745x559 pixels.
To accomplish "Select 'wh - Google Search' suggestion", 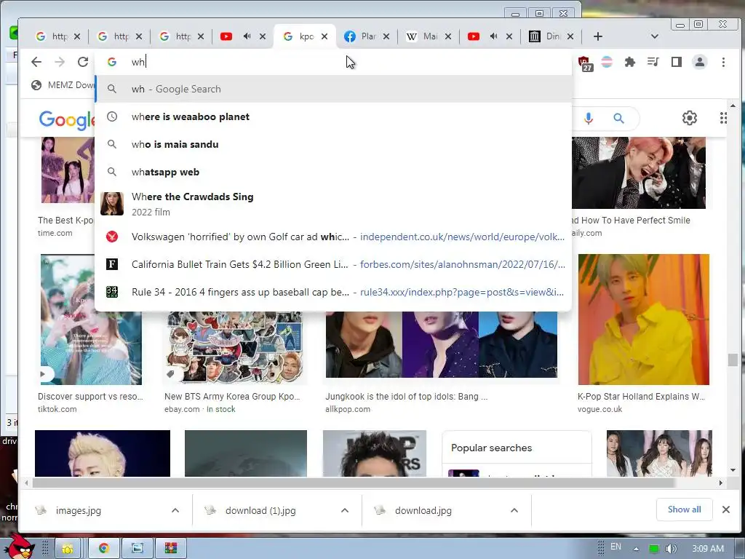I will pyautogui.click(x=333, y=89).
